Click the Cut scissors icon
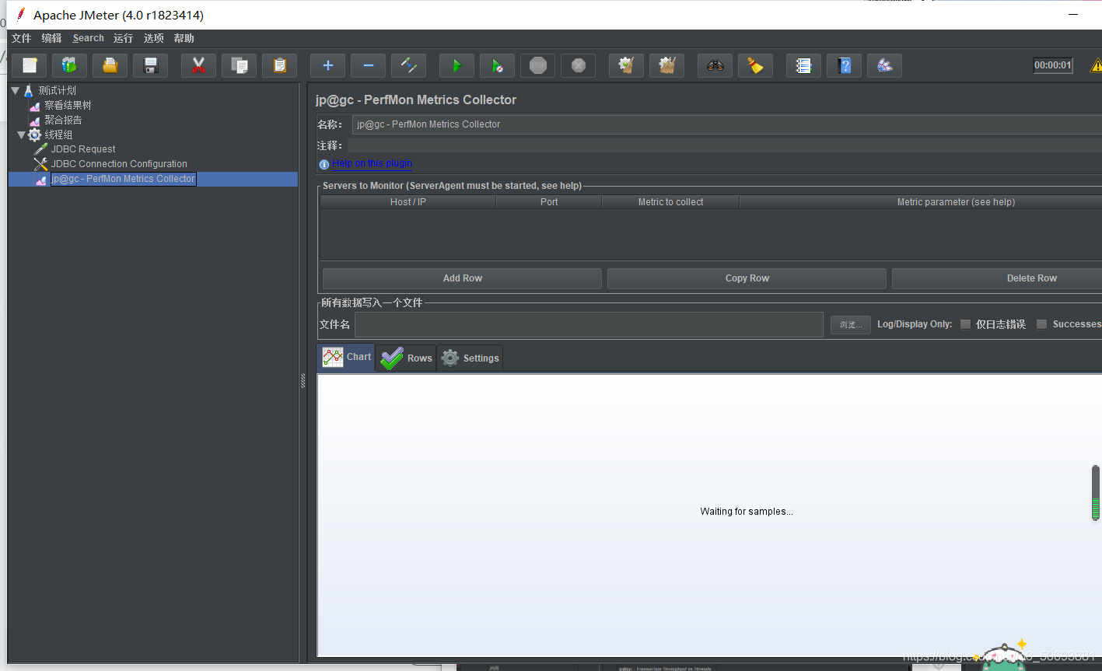Viewport: 1102px width, 671px height. click(x=199, y=65)
